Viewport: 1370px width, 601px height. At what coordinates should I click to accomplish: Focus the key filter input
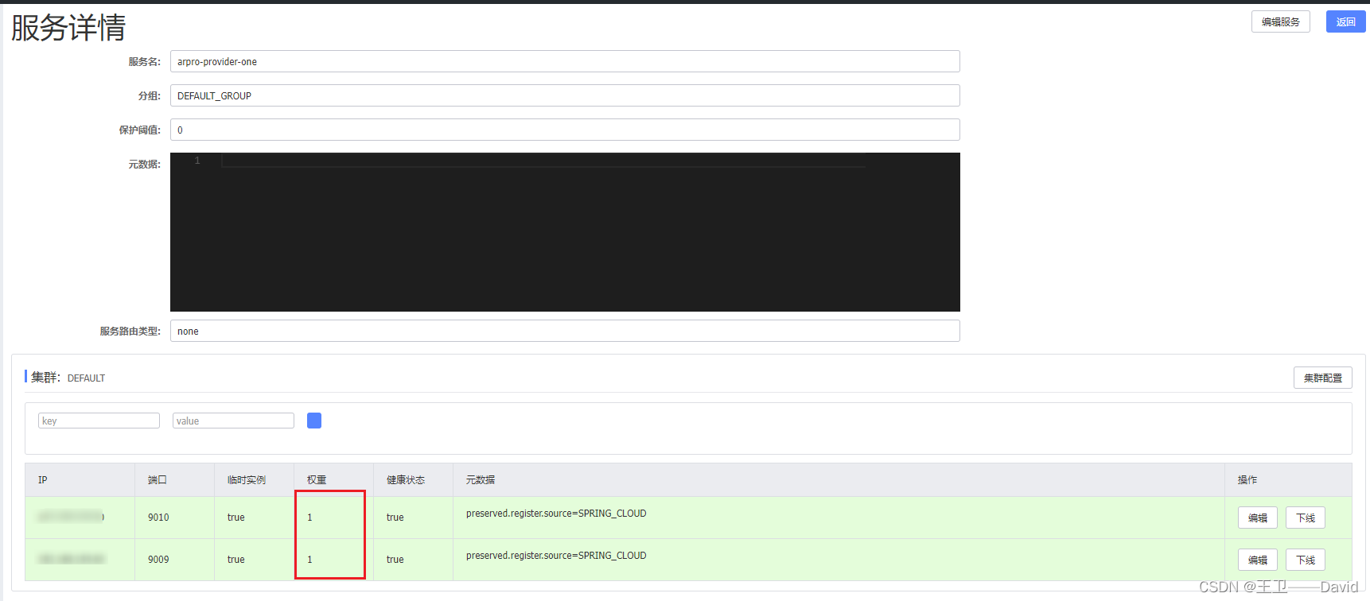(x=99, y=421)
